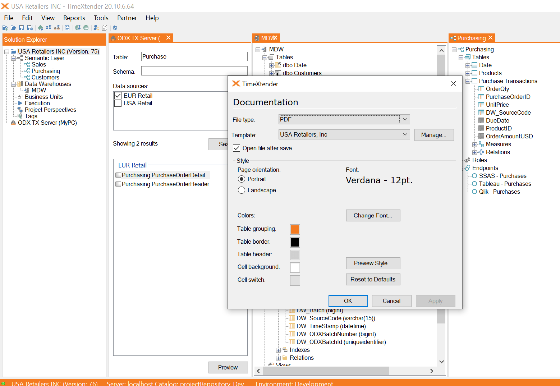Collapse Purchase Transactions in Purchasing tree
The height and width of the screenshot is (386, 560).
[468, 81]
